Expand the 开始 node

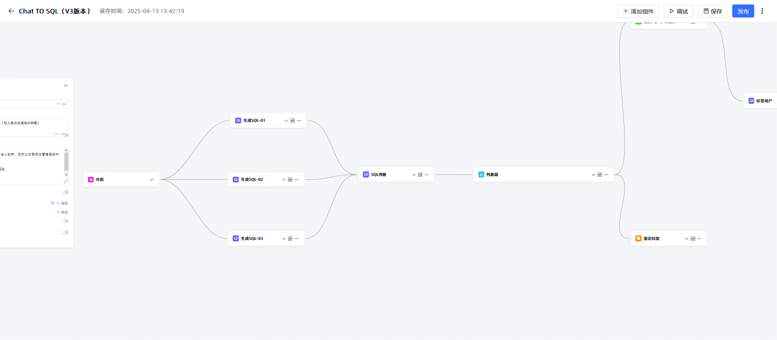pyautogui.click(x=152, y=180)
